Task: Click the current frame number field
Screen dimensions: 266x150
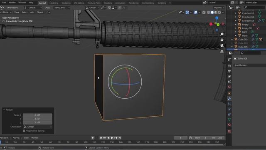Action: click(180, 138)
